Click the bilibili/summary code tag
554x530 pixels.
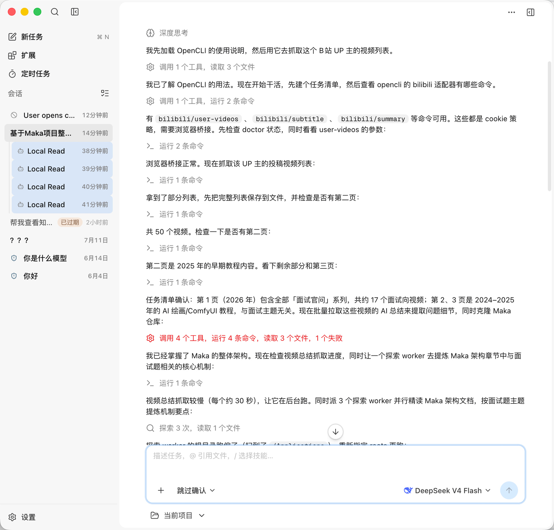click(373, 119)
